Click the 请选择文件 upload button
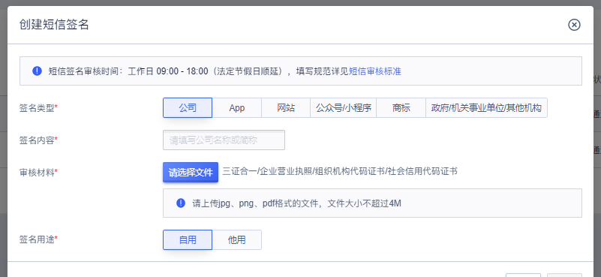This screenshot has width=601, height=277. pyautogui.click(x=191, y=172)
